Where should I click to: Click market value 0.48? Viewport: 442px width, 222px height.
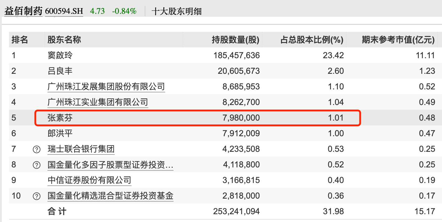tap(427, 118)
